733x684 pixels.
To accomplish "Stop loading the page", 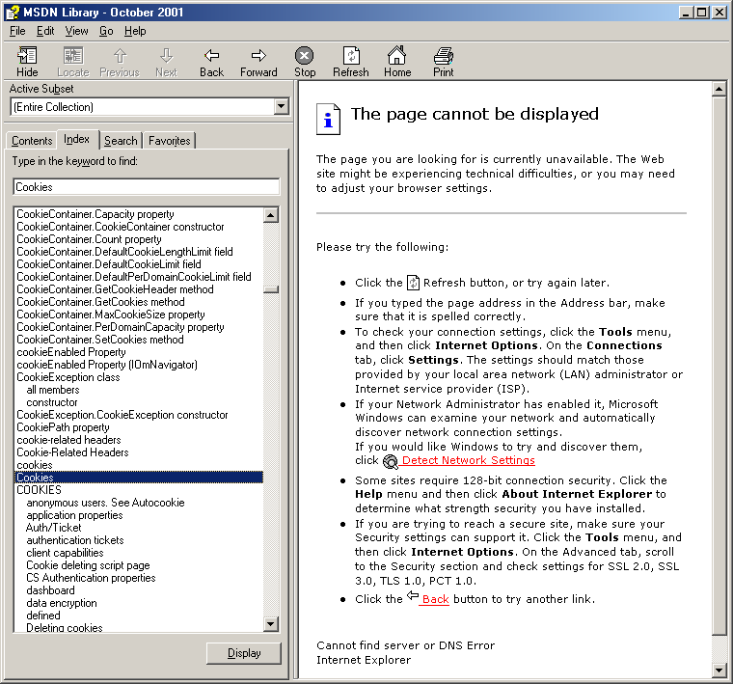I will point(305,56).
